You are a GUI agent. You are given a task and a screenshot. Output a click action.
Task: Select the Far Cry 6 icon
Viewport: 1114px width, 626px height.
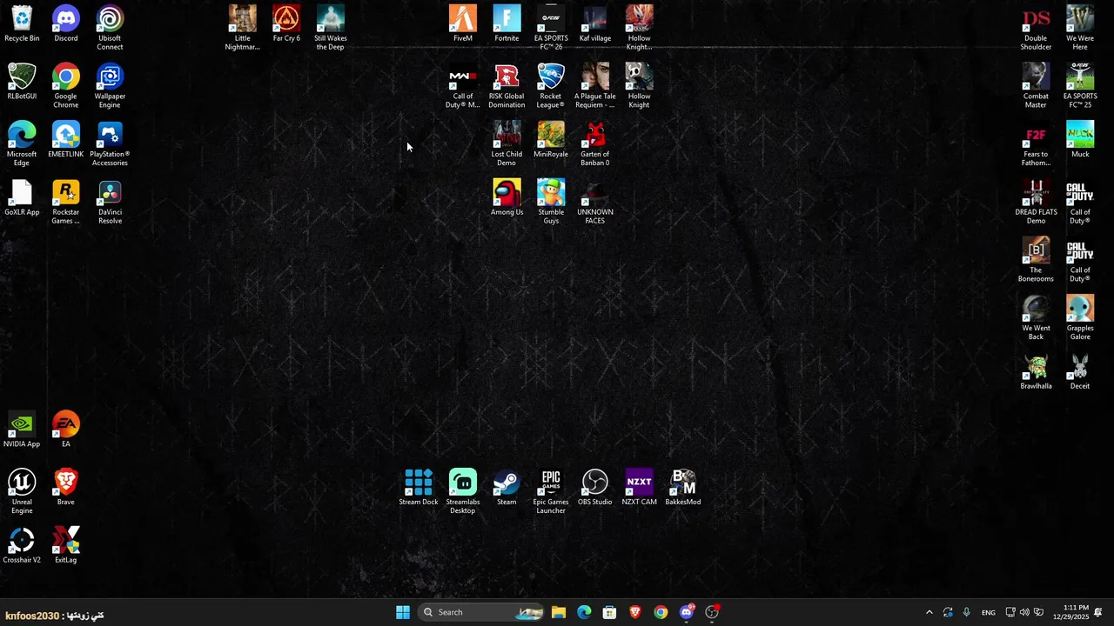point(286,24)
